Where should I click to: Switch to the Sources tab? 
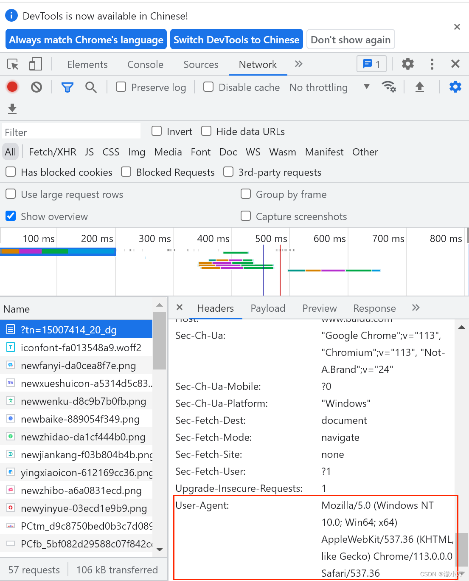click(x=201, y=65)
